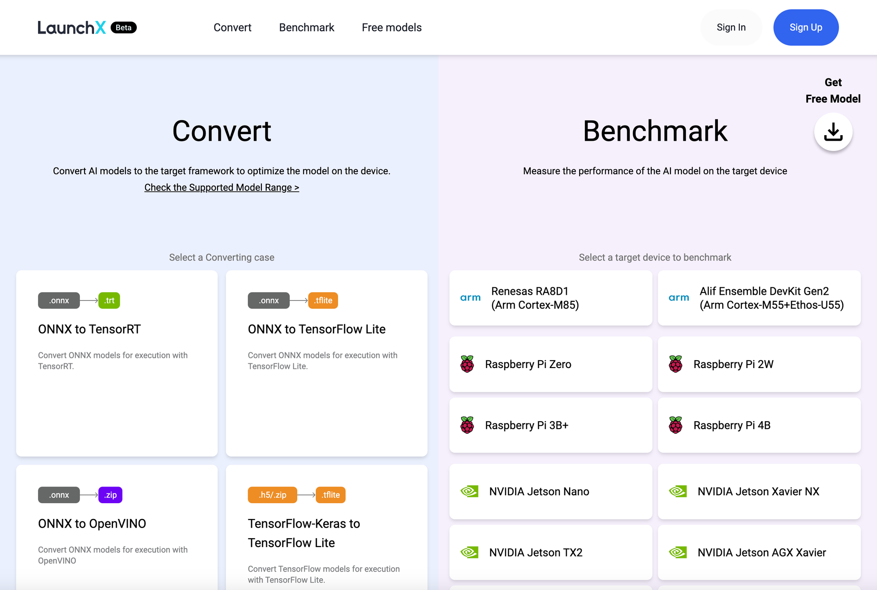
Task: Click the green .trt format badge
Action: 109,300
